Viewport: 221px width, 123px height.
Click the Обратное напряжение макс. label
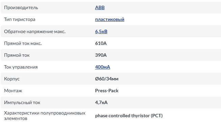(35, 31)
